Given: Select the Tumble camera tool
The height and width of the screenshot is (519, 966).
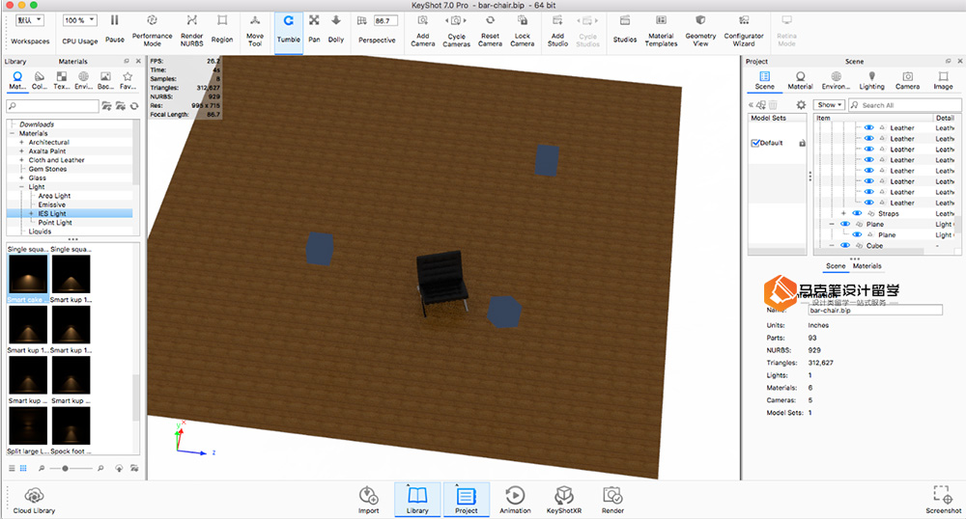Looking at the screenshot, I should tap(288, 28).
